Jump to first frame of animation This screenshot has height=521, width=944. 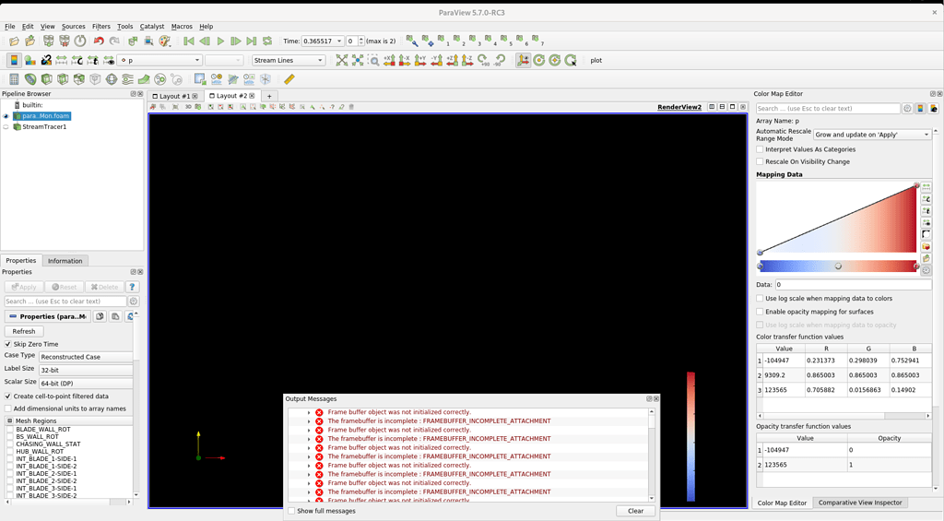pos(188,41)
